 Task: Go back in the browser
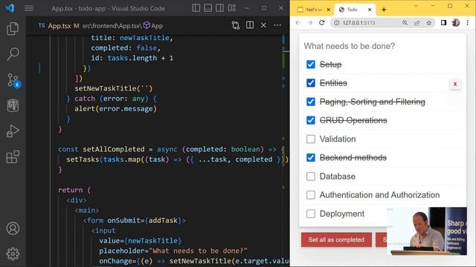(297, 23)
